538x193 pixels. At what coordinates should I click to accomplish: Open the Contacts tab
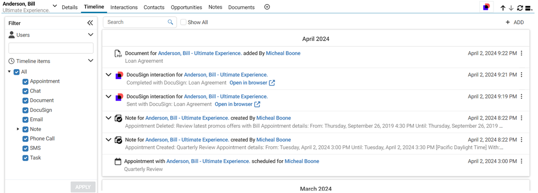pos(154,7)
